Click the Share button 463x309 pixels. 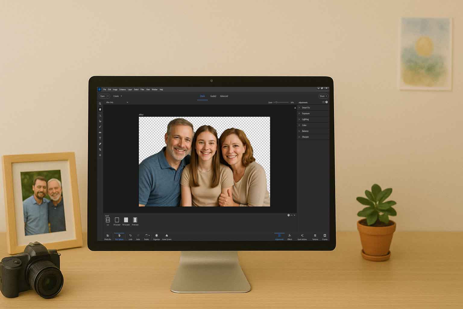coord(323,96)
